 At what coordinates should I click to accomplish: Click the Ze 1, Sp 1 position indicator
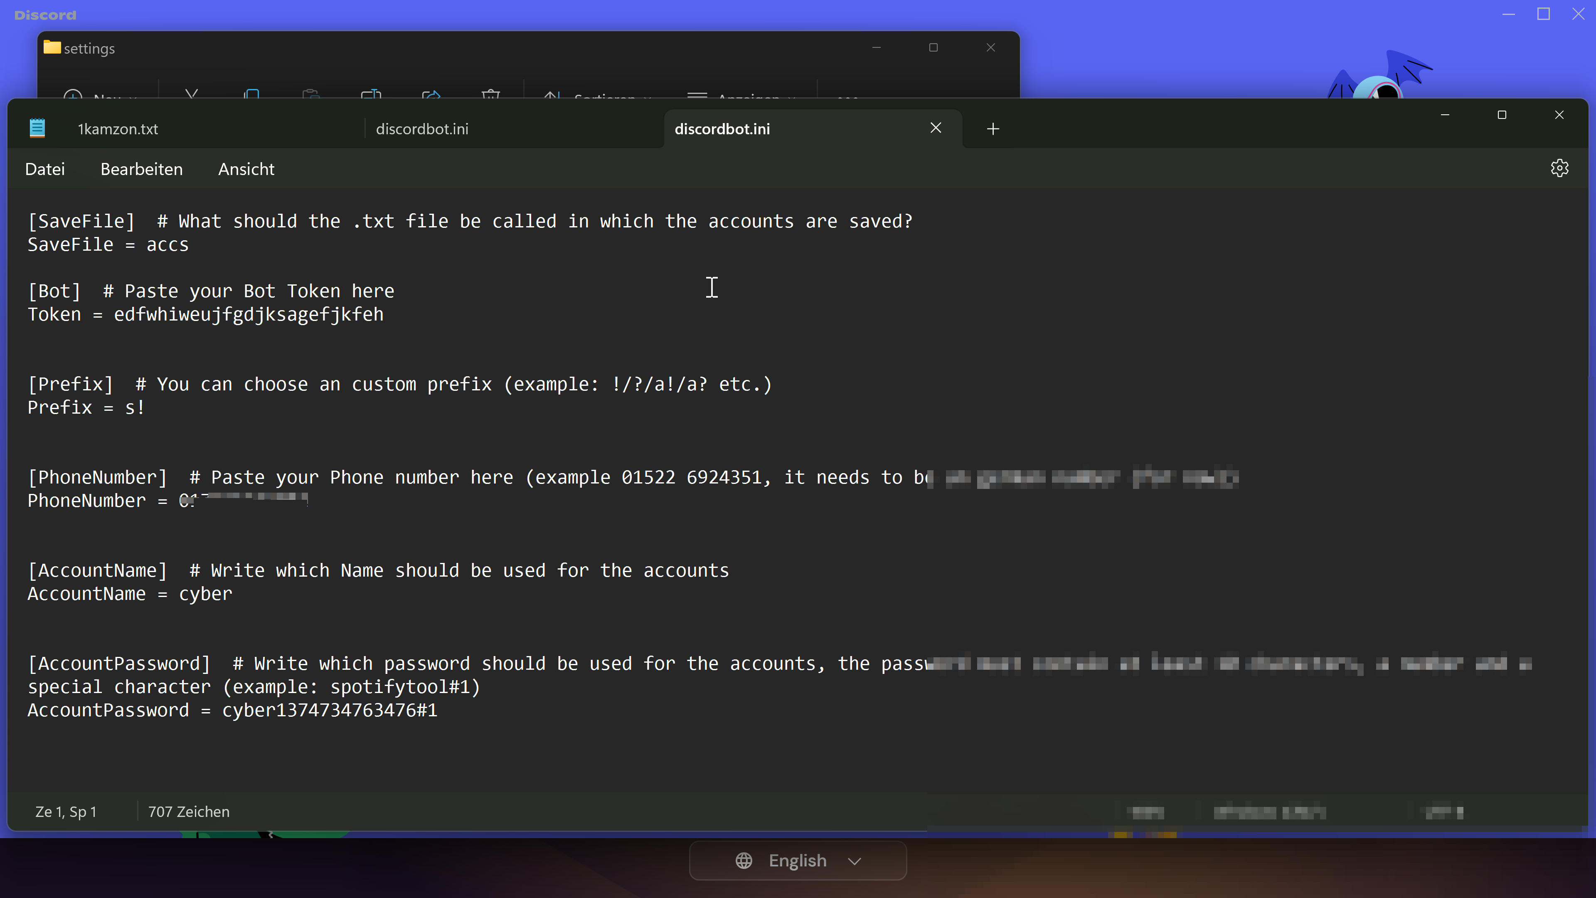pyautogui.click(x=66, y=811)
